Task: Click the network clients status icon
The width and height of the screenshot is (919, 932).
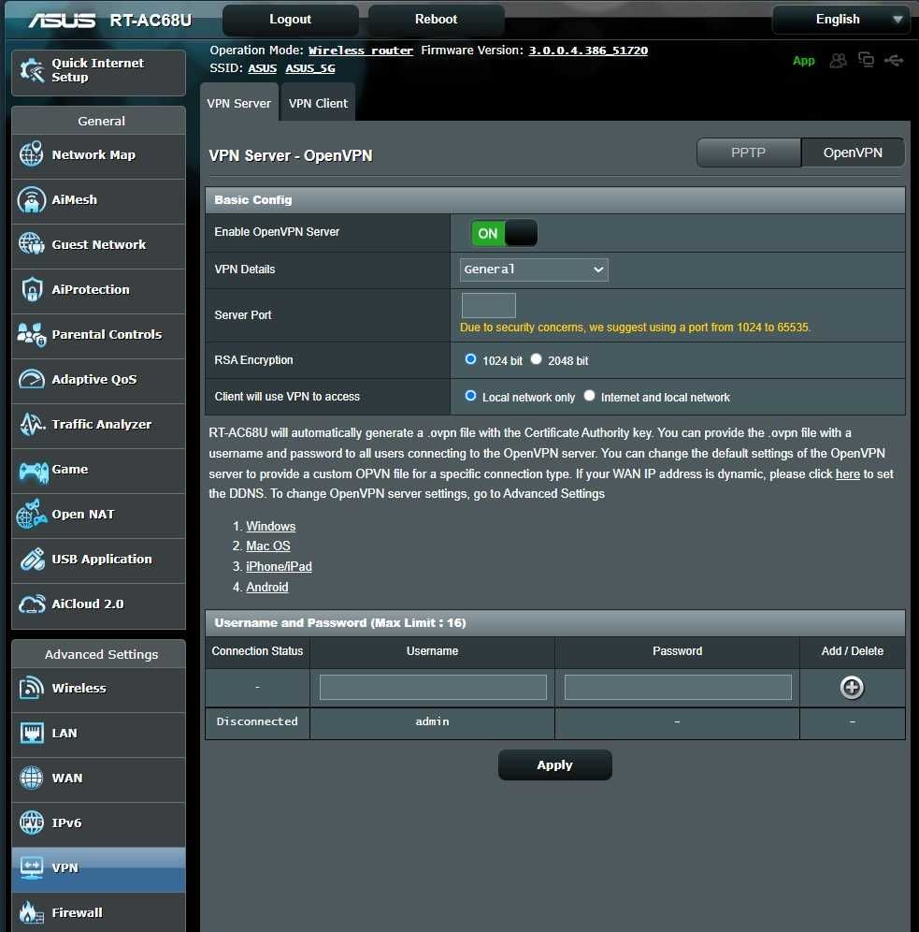Action: [x=866, y=60]
